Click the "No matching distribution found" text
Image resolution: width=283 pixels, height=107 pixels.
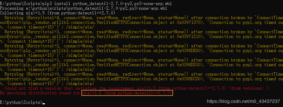click(x=40, y=93)
